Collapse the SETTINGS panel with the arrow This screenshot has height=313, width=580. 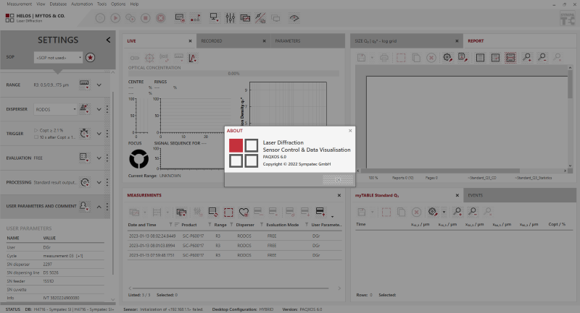click(x=108, y=40)
